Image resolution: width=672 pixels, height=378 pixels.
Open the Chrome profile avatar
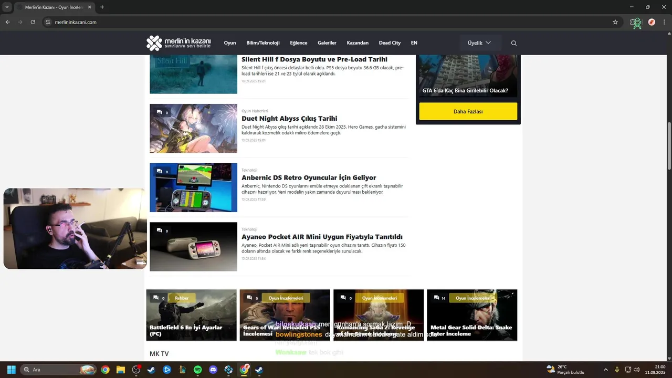652,22
